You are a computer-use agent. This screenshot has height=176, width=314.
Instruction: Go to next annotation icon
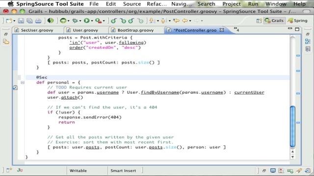click(x=152, y=21)
